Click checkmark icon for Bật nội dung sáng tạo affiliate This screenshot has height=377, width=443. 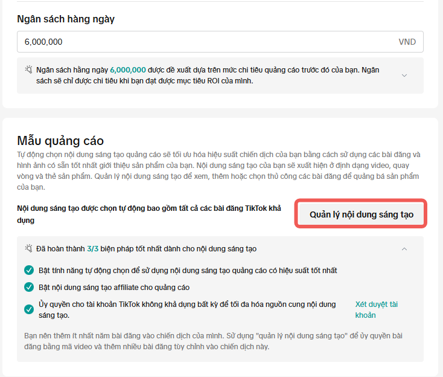point(29,287)
